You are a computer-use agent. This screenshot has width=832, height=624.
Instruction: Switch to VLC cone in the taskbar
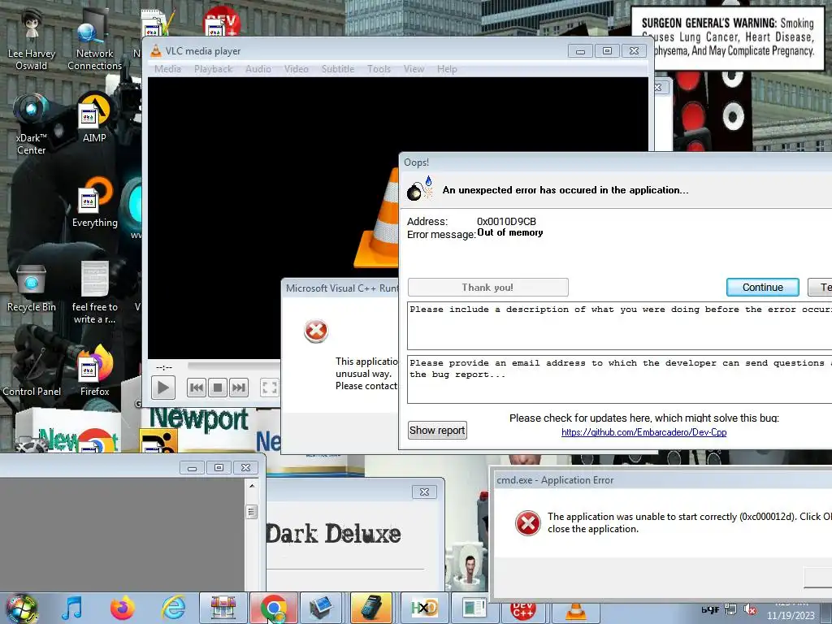point(576,612)
